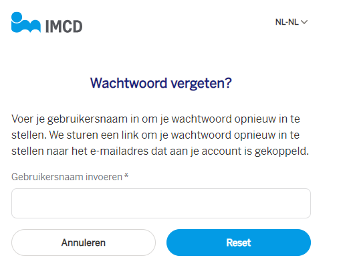Click the blue Reset button

click(x=239, y=243)
